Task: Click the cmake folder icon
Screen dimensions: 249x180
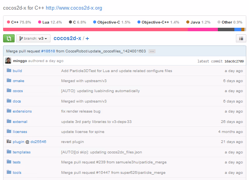Action: point(9,80)
